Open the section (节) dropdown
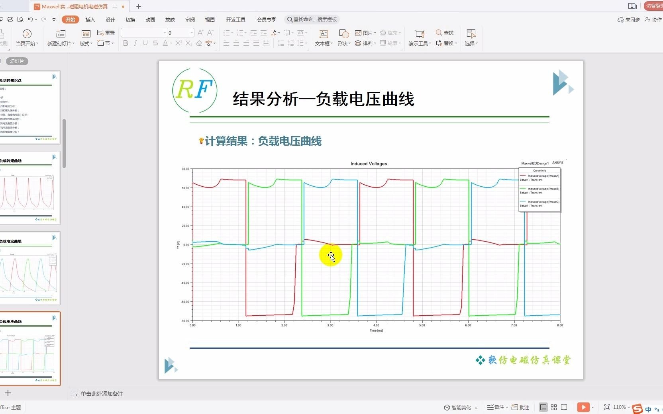Viewport: 663px width, 414px height. point(106,43)
